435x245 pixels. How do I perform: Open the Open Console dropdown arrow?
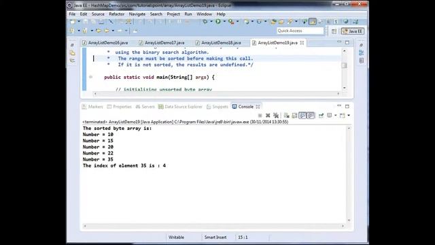click(x=349, y=115)
